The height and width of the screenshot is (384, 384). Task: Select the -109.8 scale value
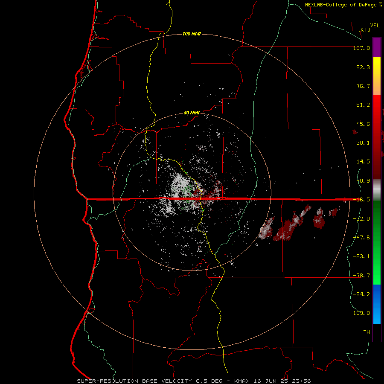click(x=360, y=313)
